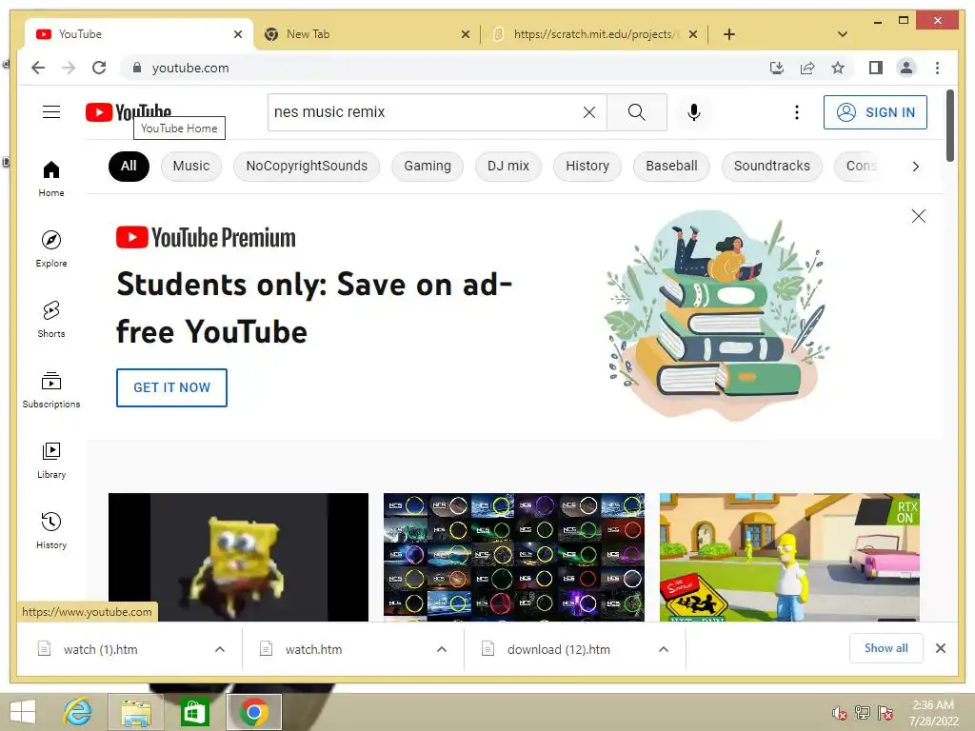975x731 pixels.
Task: Open the Chrome profile avatar
Action: click(906, 68)
